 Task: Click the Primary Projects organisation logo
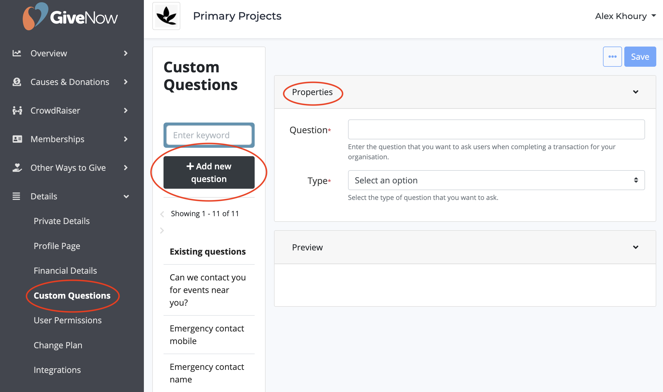(166, 16)
